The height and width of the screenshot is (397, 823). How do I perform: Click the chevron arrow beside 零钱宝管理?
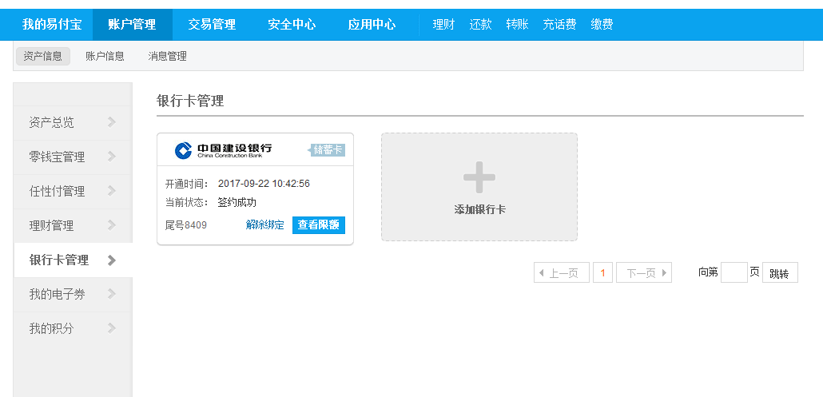click(x=111, y=157)
